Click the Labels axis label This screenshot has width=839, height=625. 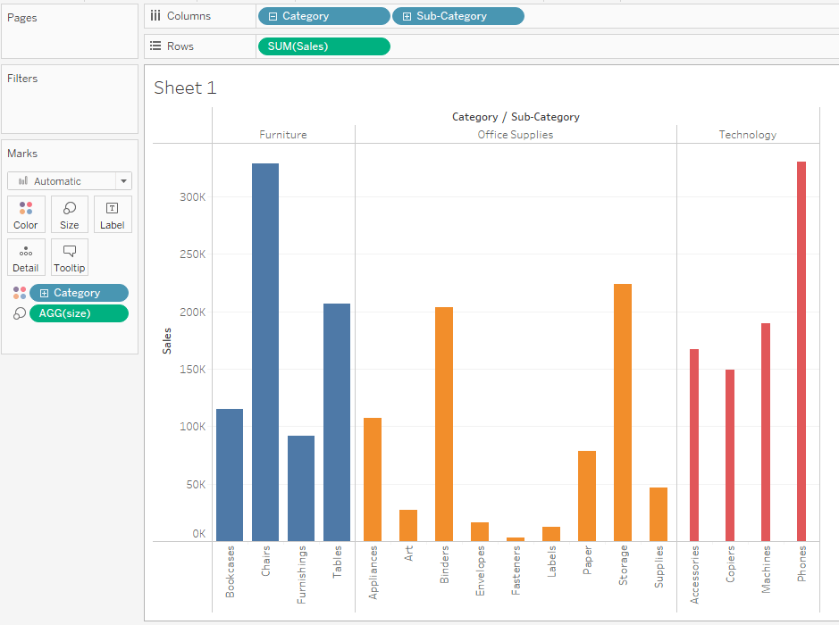pos(551,562)
